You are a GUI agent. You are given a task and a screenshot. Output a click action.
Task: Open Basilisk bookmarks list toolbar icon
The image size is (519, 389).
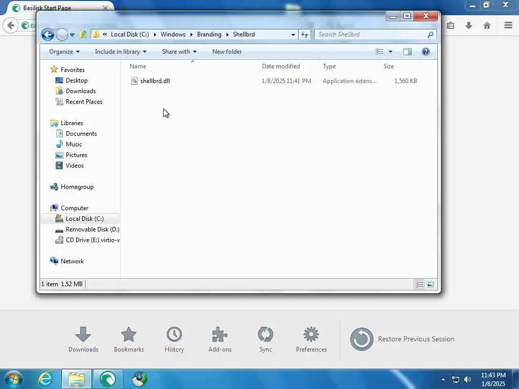pos(451,25)
